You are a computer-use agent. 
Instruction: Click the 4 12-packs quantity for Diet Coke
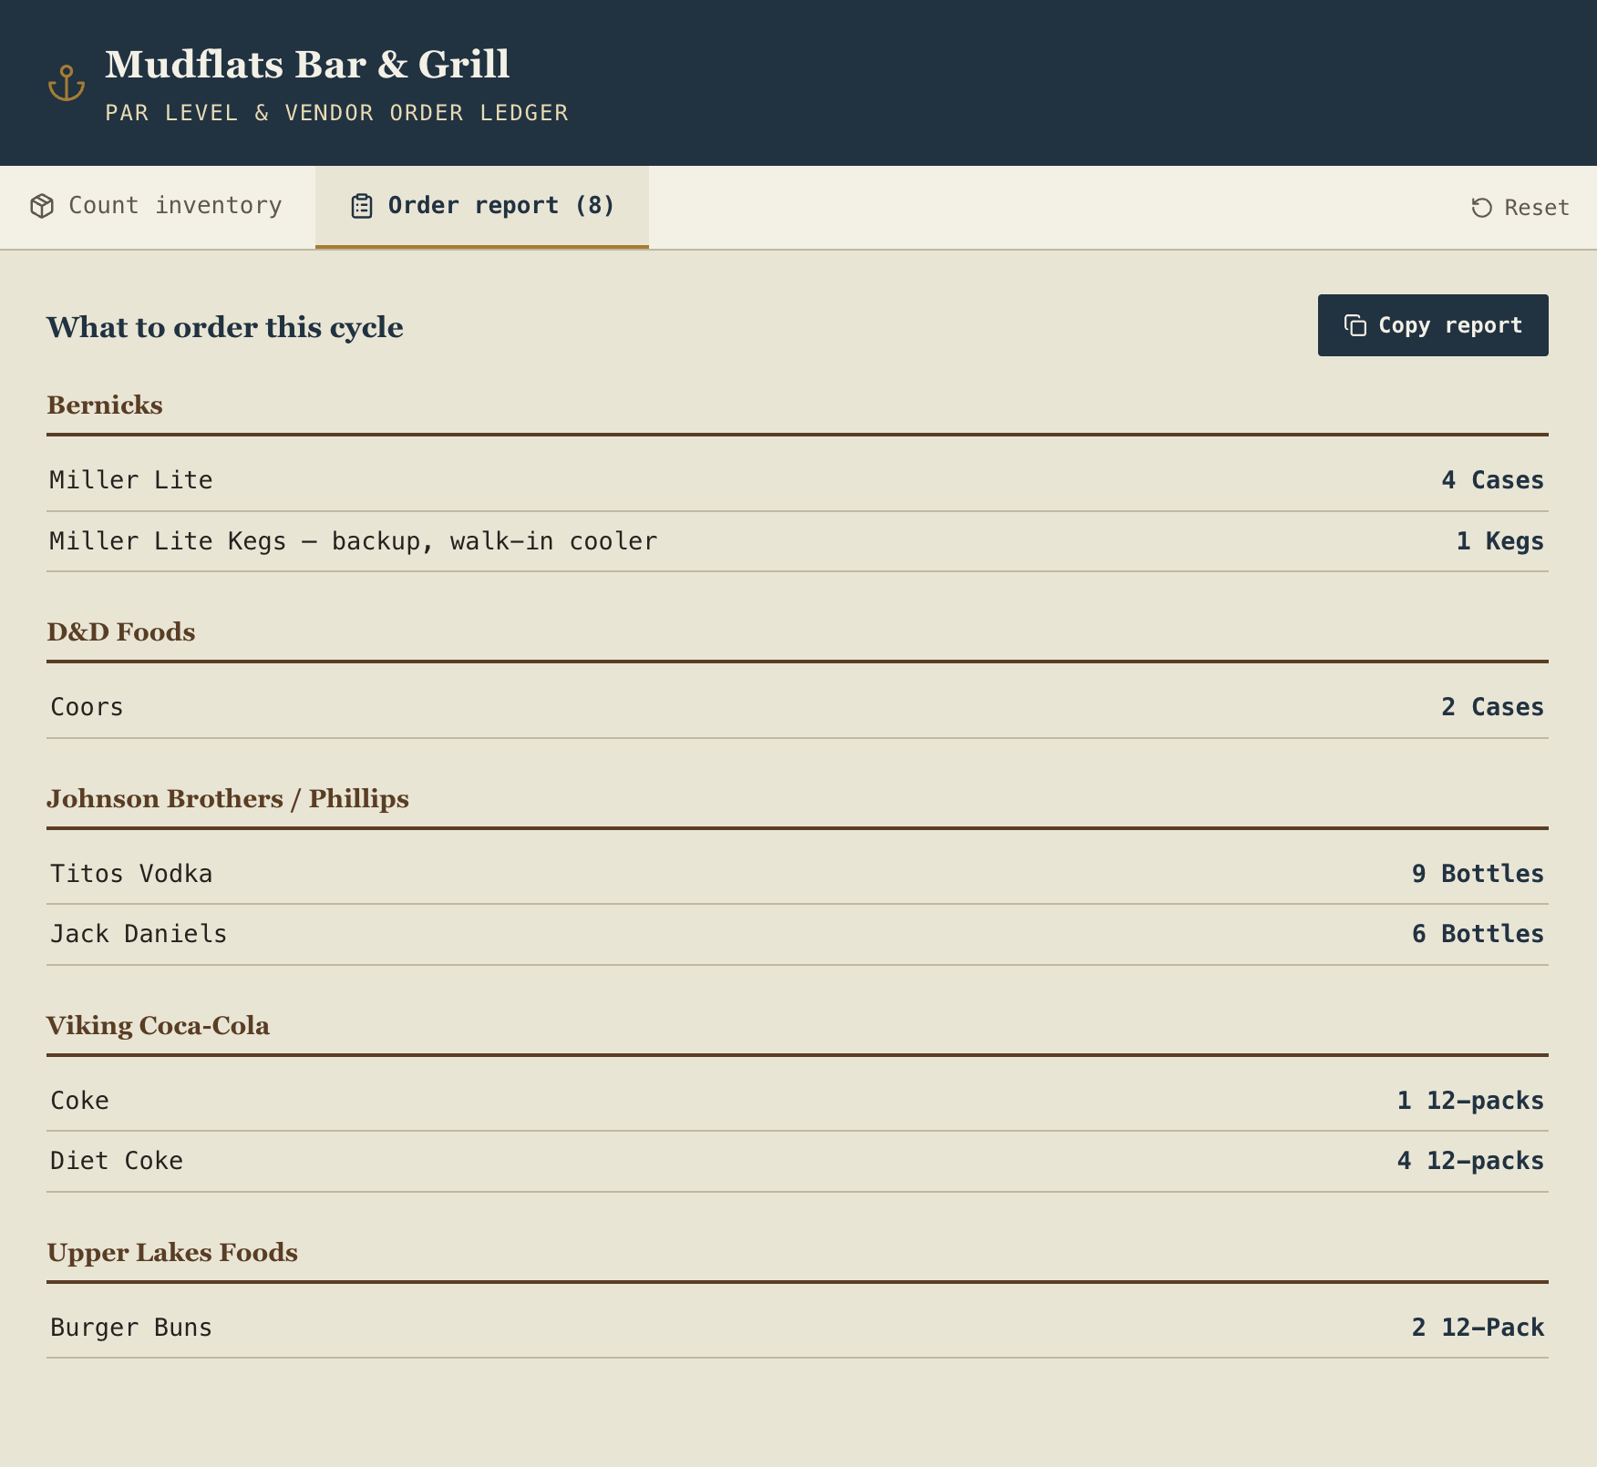pyautogui.click(x=1470, y=1161)
